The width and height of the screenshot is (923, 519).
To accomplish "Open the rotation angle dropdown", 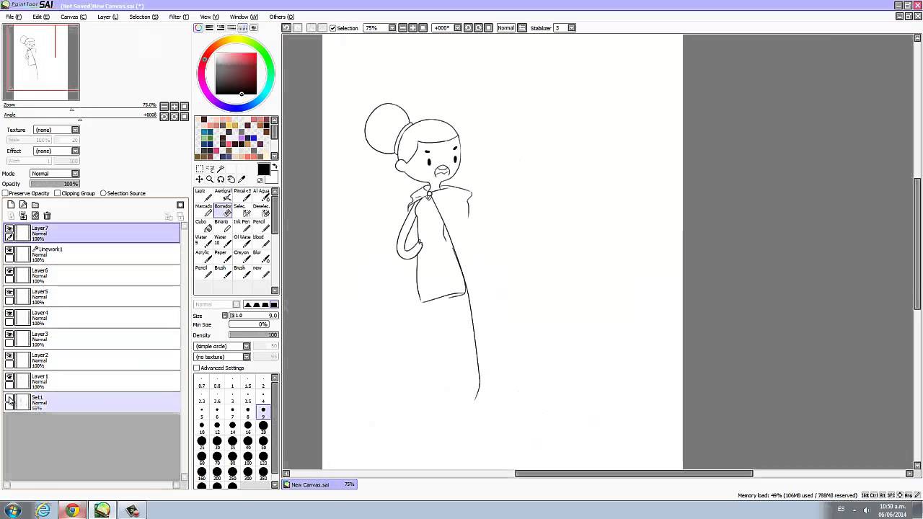I will [459, 28].
